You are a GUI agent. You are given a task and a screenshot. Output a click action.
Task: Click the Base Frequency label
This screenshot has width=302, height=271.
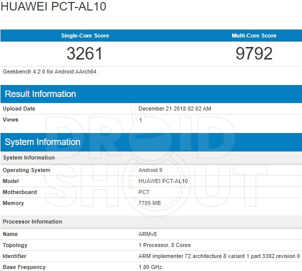(24, 267)
